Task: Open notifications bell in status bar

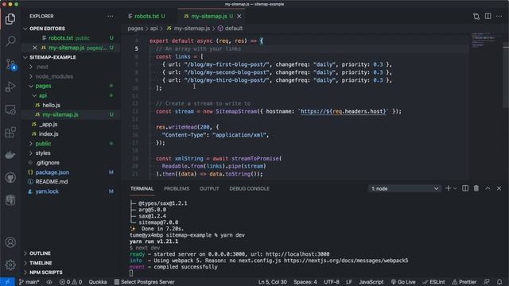Action: click(x=499, y=282)
